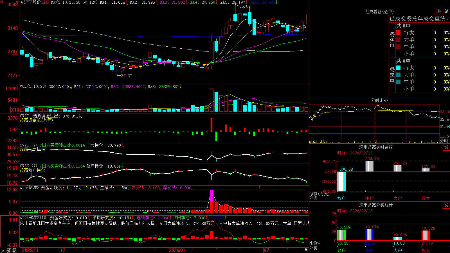Click the MA1: 31.684 value

pos(112,2)
